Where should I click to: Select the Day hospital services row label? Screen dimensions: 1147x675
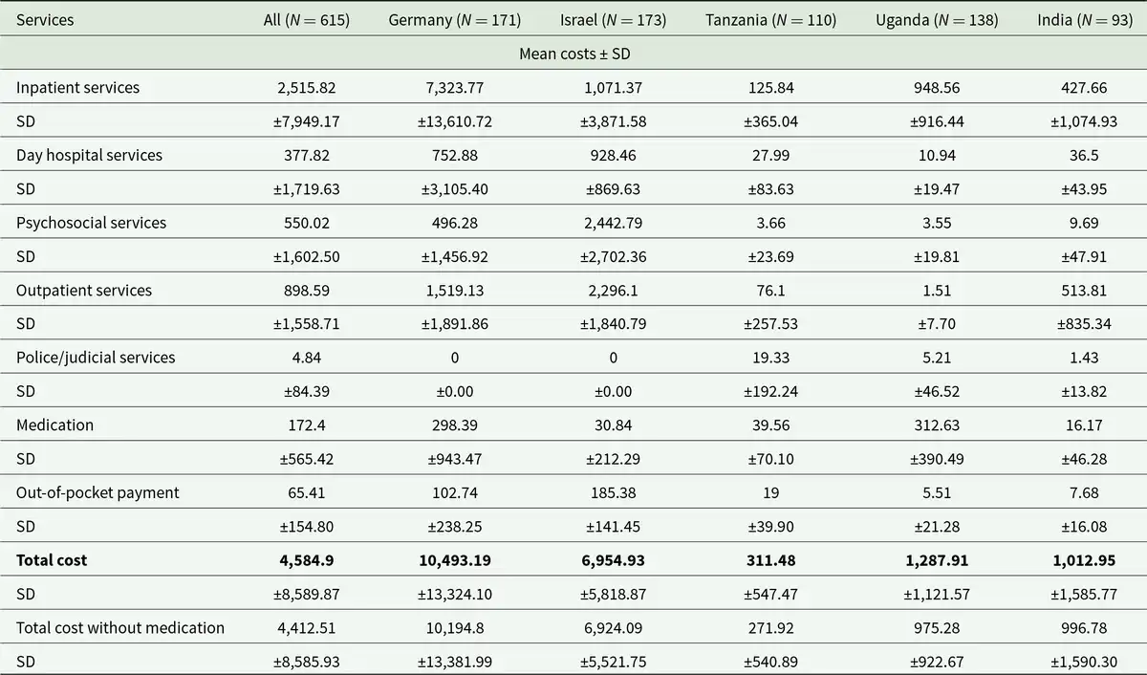click(89, 155)
